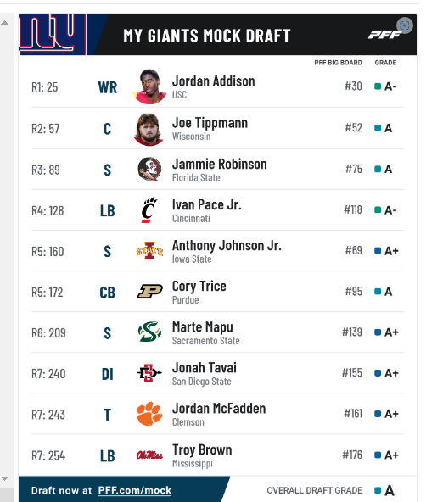Screen dimensions: 426x502
Task: Click the overall draft grade A swatch
Action: [x=378, y=490]
